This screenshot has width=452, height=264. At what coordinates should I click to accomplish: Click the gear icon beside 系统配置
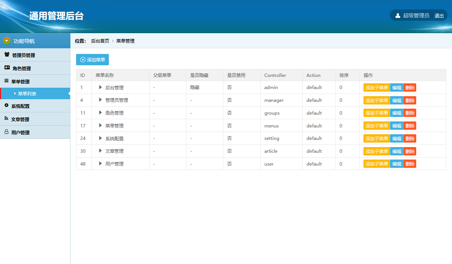click(6, 106)
